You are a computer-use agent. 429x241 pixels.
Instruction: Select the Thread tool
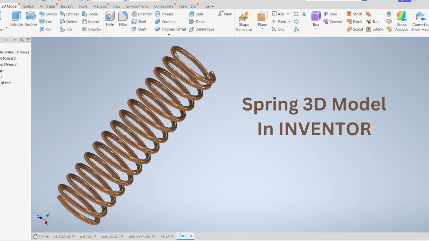[x=164, y=14]
